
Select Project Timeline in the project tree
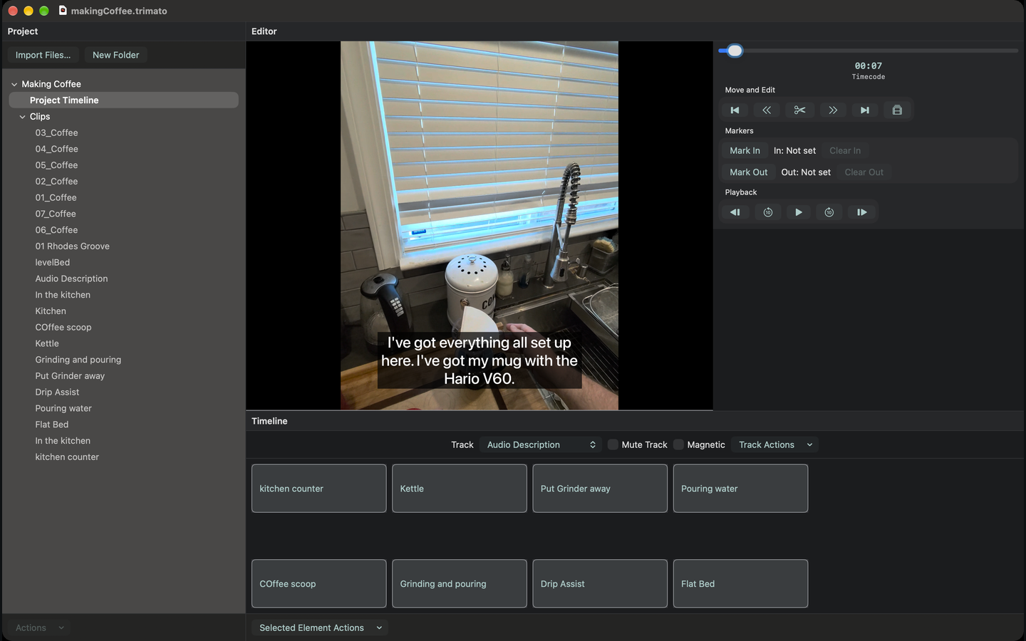coord(123,100)
